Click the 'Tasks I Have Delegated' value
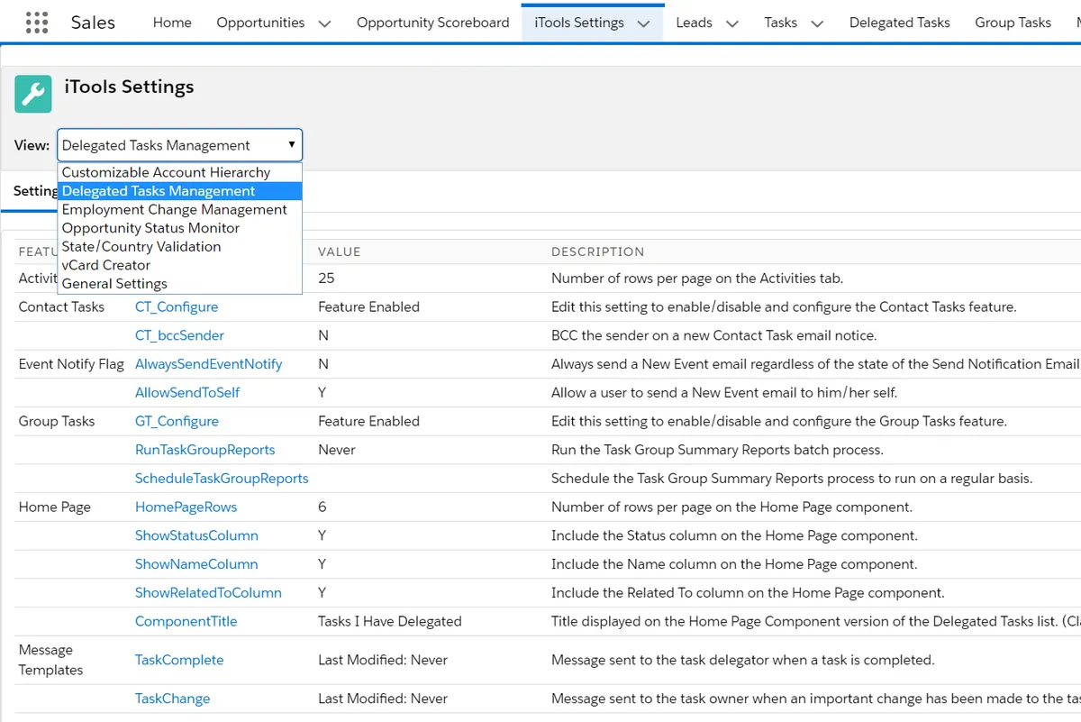This screenshot has width=1081, height=722. (390, 621)
